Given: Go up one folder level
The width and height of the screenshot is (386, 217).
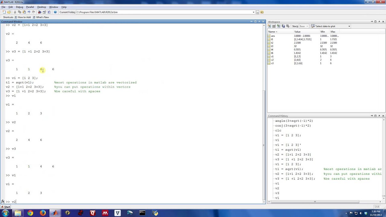Looking at the screenshot, I should point(262,12).
